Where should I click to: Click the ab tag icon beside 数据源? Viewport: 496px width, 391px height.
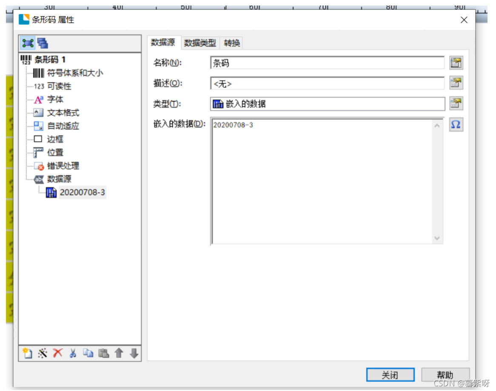pyautogui.click(x=39, y=179)
